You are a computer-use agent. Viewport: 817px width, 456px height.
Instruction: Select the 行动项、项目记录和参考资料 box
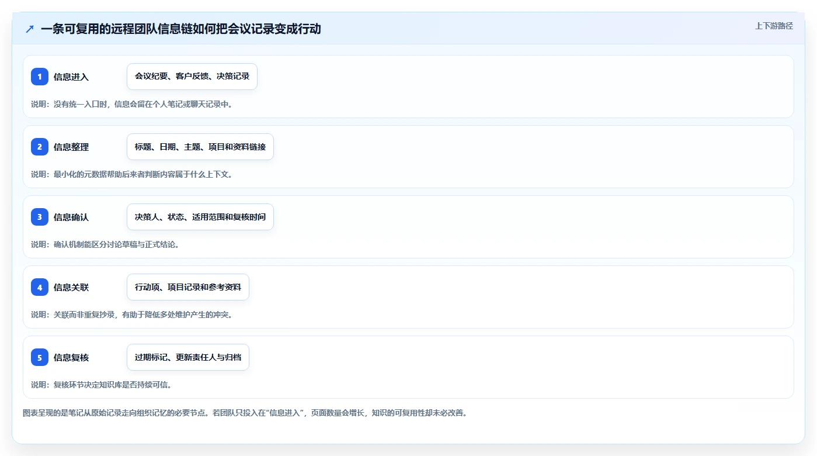click(x=188, y=287)
